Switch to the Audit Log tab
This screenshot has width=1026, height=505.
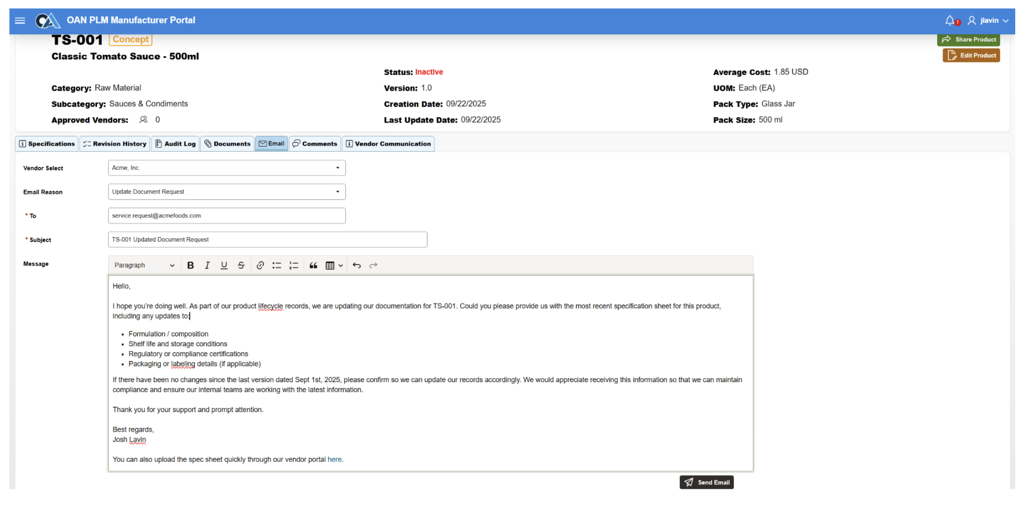[x=175, y=144]
